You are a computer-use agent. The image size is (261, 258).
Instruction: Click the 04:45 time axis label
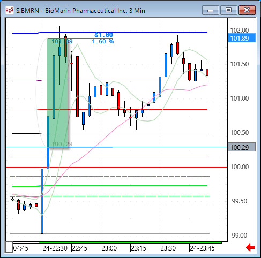(x=21, y=248)
